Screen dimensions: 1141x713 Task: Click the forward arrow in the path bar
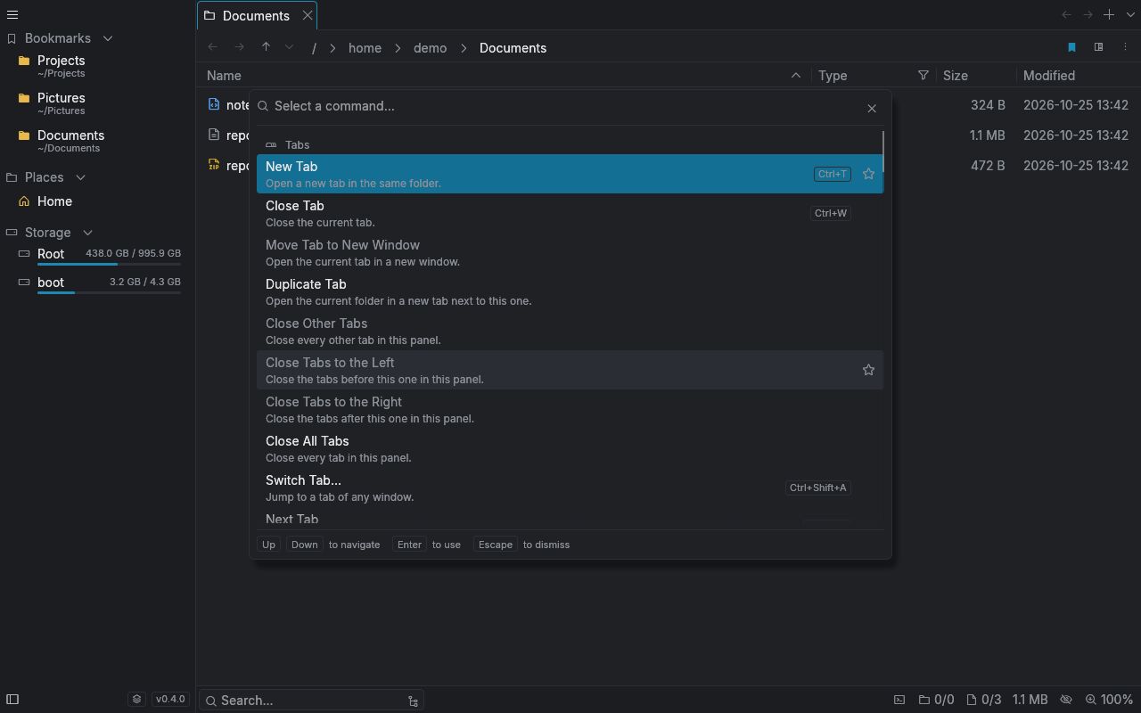click(x=239, y=47)
